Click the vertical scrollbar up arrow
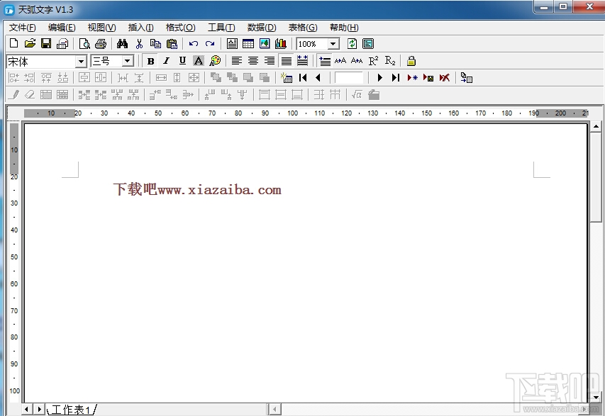 596,126
